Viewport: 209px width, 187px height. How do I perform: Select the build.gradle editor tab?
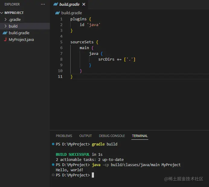coord(69,5)
